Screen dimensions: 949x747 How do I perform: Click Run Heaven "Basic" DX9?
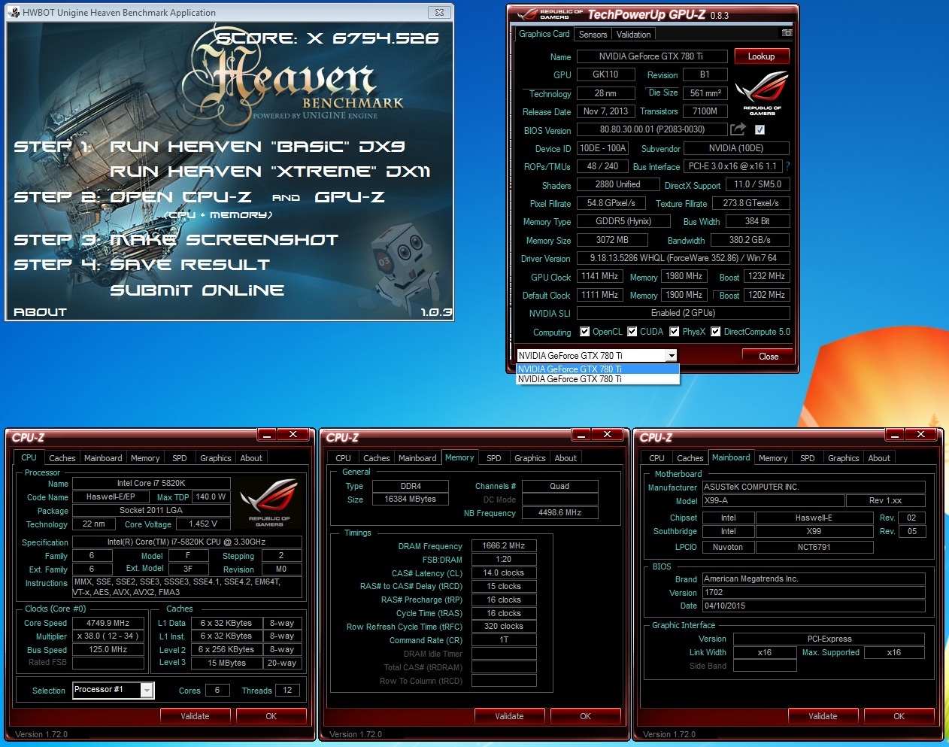click(258, 147)
